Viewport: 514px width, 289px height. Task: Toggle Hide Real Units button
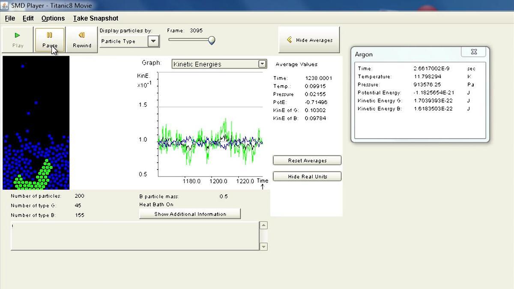coord(307,176)
